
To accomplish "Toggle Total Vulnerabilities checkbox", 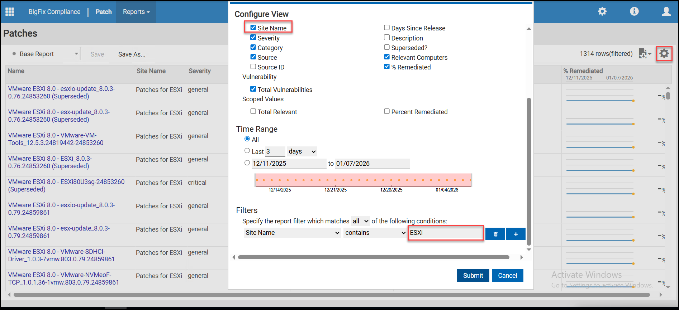I will click(x=253, y=89).
